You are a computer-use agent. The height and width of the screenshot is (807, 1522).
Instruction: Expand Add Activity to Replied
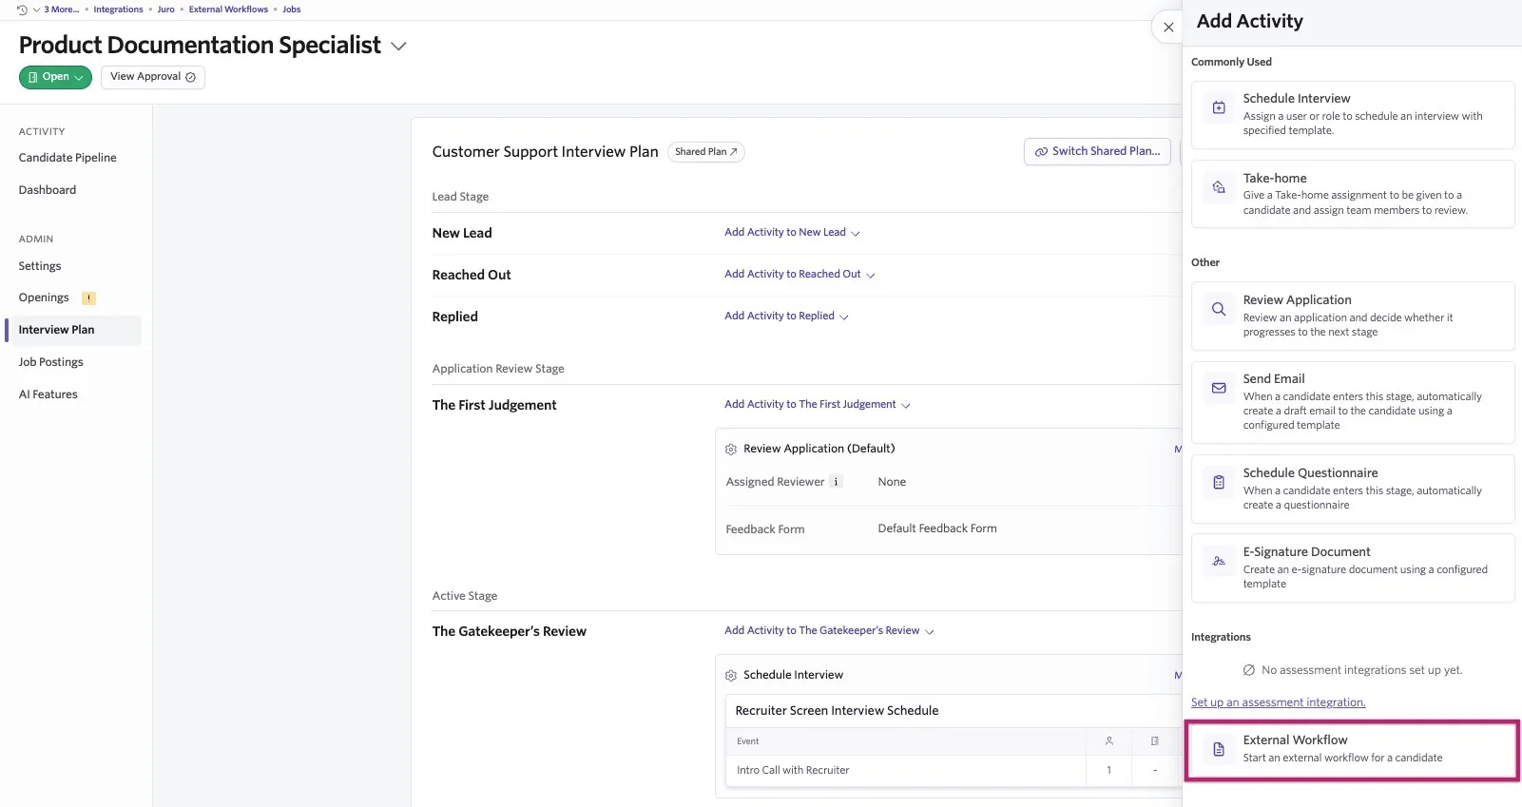point(786,317)
